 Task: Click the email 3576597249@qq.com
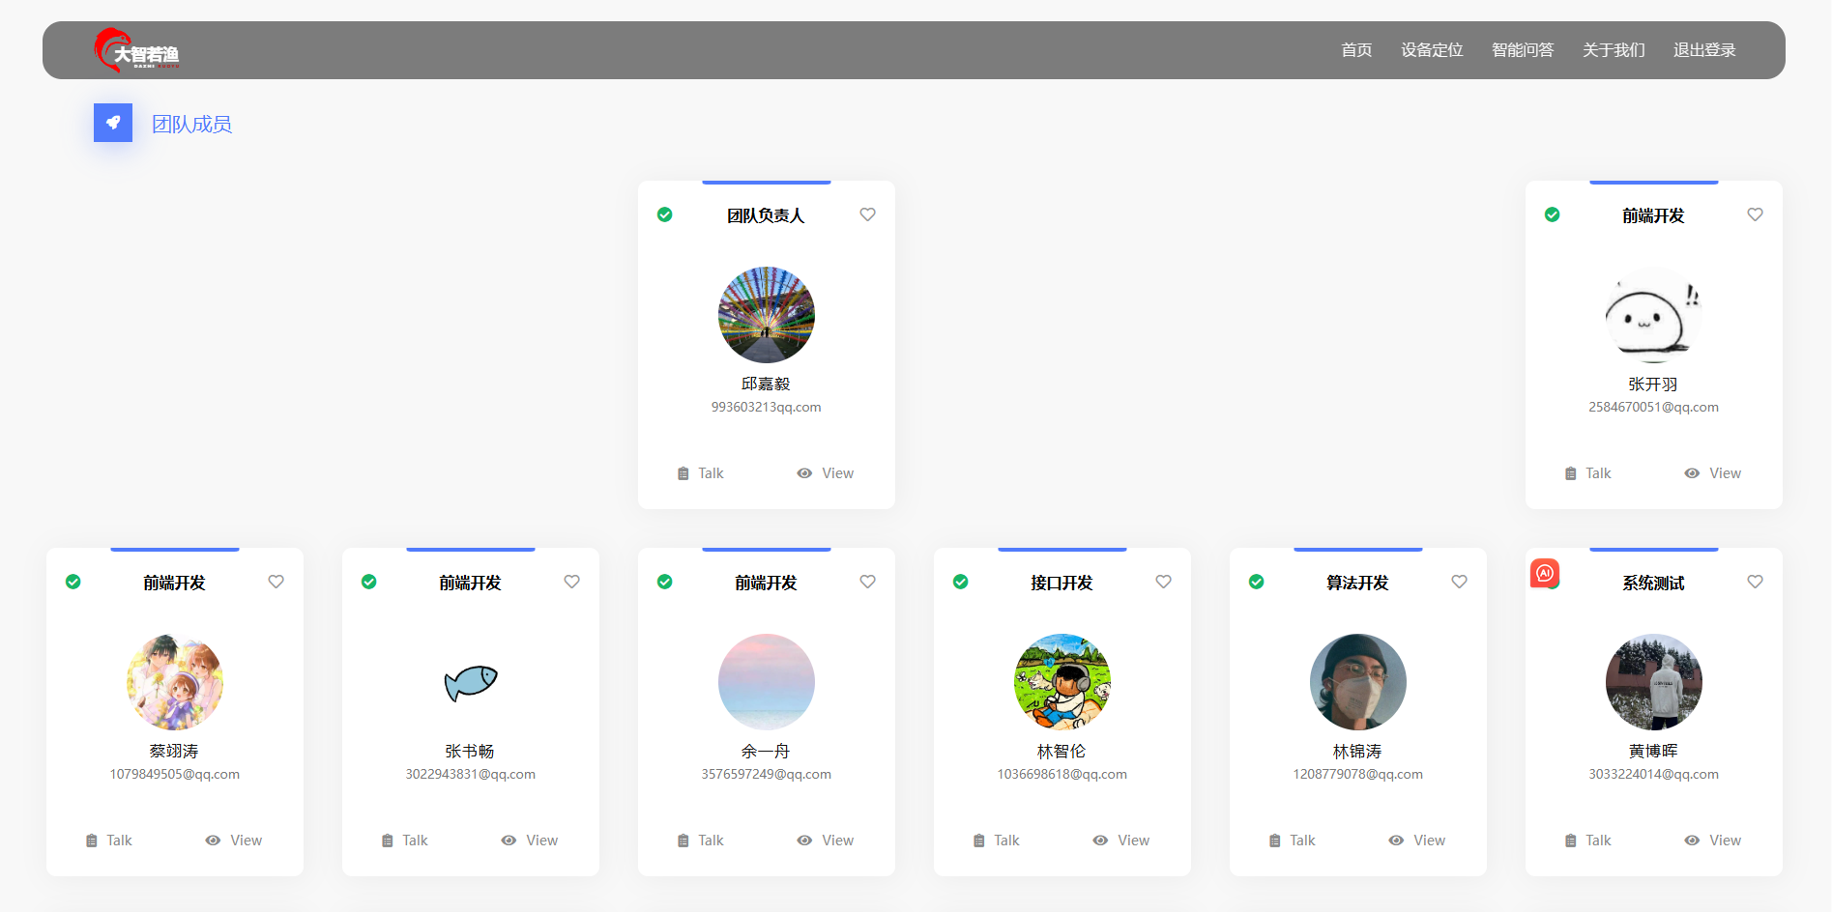767,775
